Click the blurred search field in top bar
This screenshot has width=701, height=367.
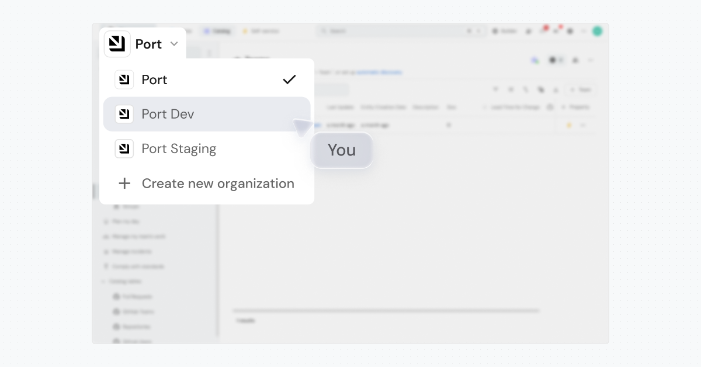click(401, 31)
